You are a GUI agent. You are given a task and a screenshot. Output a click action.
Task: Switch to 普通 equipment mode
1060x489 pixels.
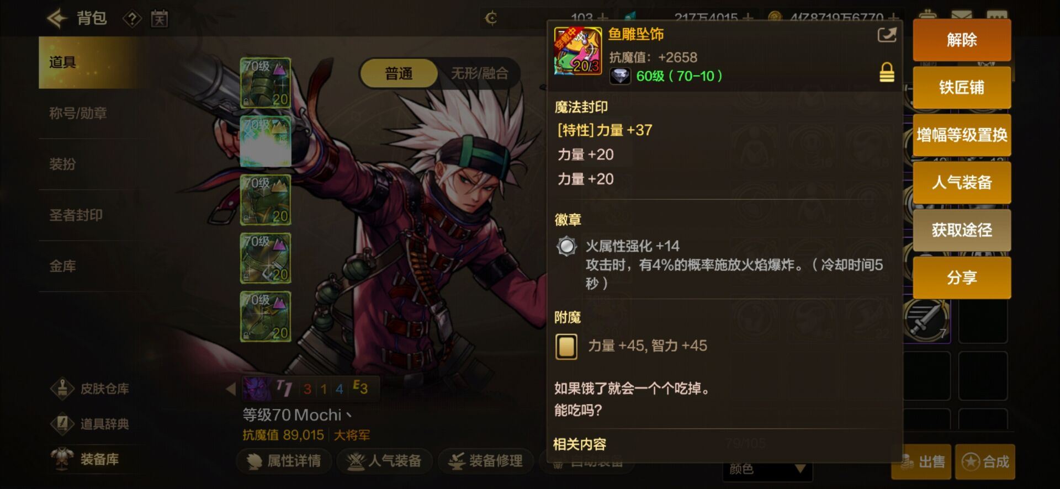(399, 73)
